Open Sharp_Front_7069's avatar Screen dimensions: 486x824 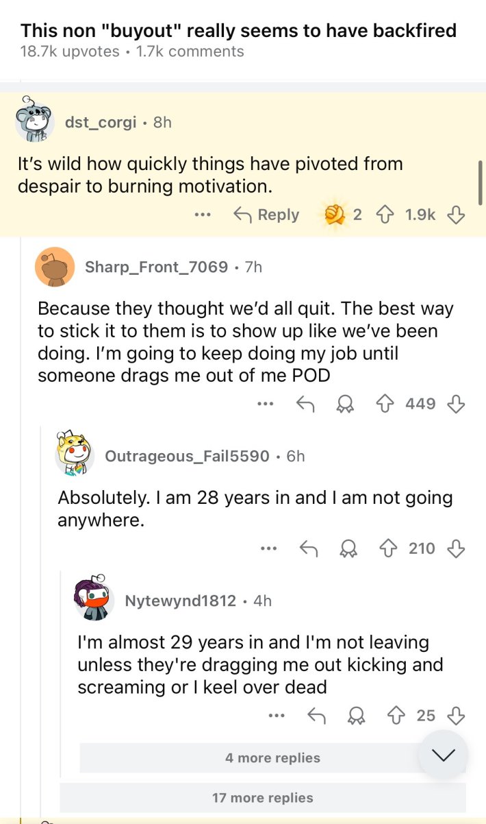click(55, 267)
